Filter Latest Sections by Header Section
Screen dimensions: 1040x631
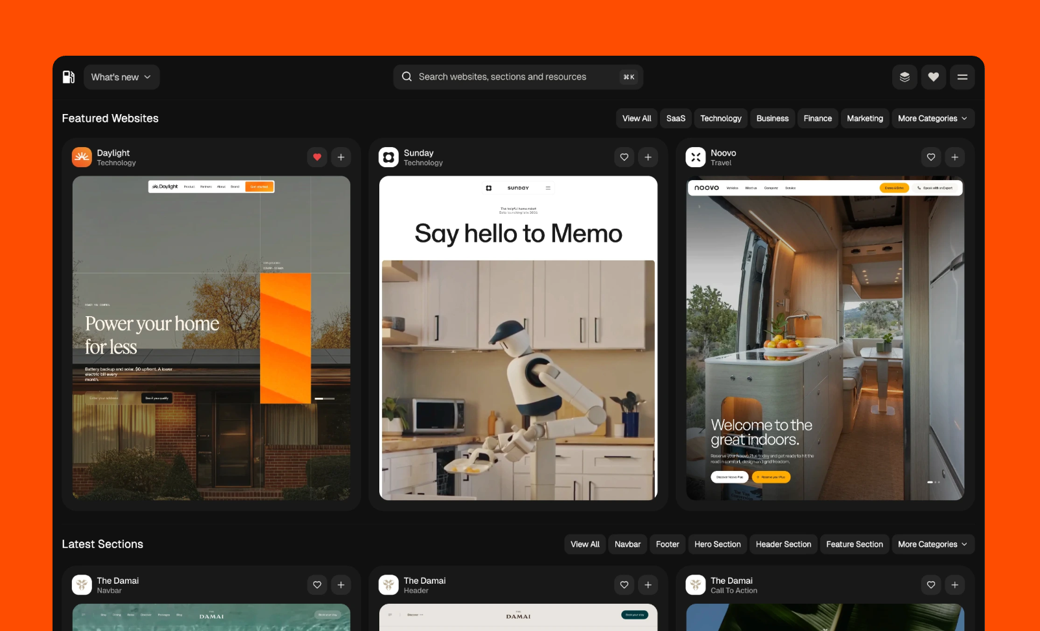pyautogui.click(x=783, y=544)
